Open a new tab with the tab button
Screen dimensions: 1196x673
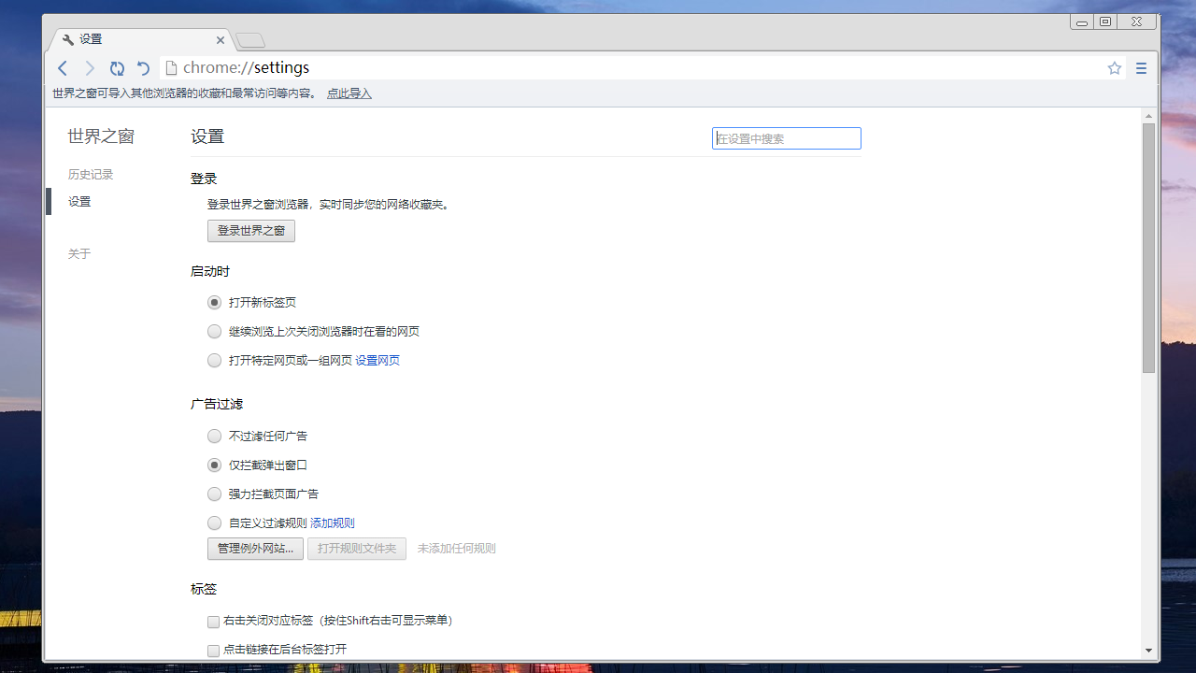pos(250,40)
